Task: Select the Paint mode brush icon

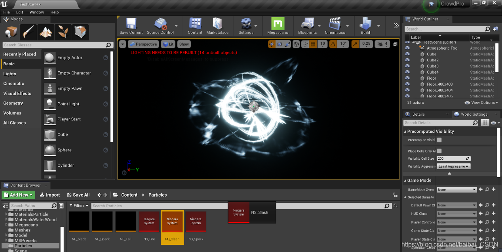Action: click(28, 32)
